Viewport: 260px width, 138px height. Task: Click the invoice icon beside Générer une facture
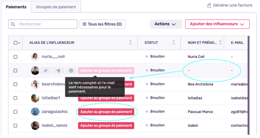coord(209,5)
